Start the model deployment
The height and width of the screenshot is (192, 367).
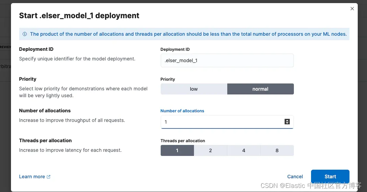(330, 177)
